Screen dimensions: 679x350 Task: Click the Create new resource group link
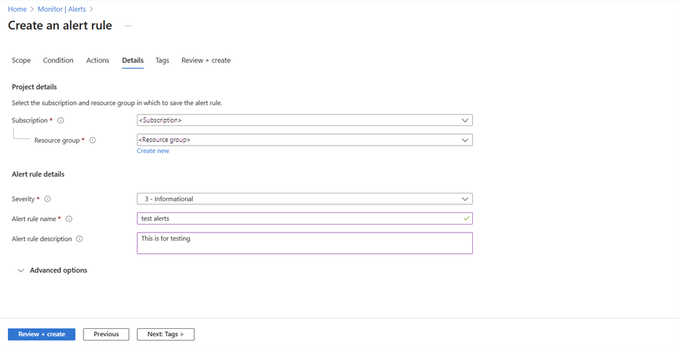click(x=153, y=151)
